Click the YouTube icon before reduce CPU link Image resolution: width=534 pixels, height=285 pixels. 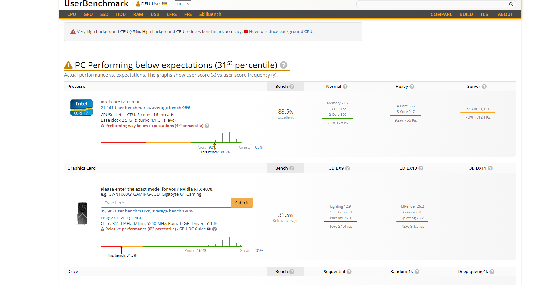coord(246,31)
